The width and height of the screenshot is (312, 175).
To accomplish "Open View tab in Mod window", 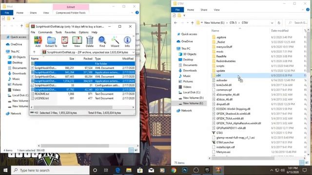I will pyautogui.click(x=46, y=13).
